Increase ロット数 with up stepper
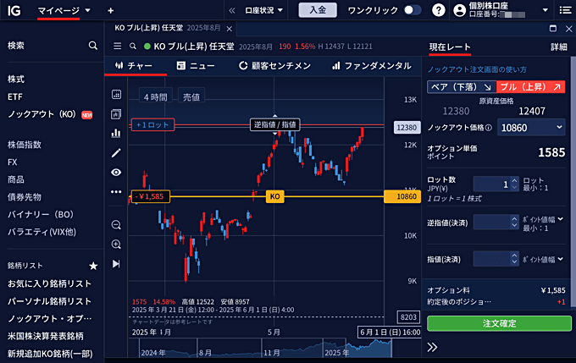Image resolution: width=576 pixels, height=363 pixels. (x=514, y=180)
